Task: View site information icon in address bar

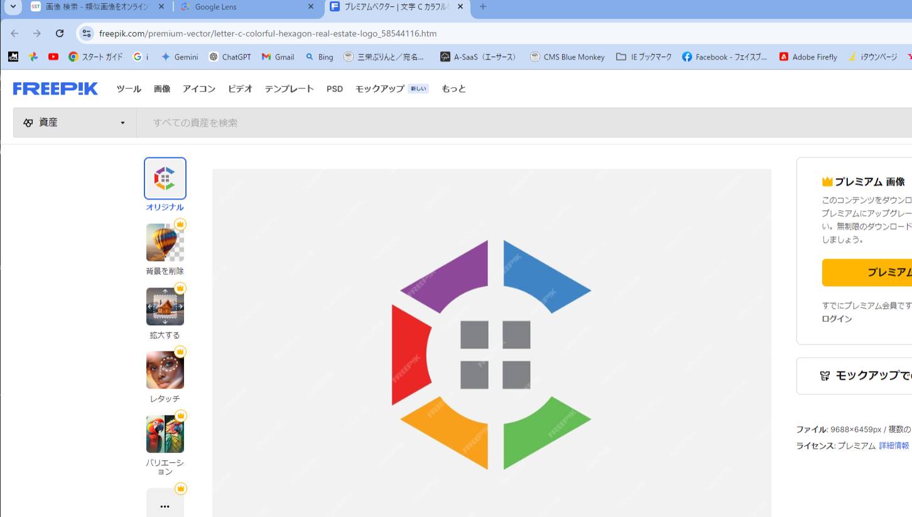Action: (x=87, y=33)
